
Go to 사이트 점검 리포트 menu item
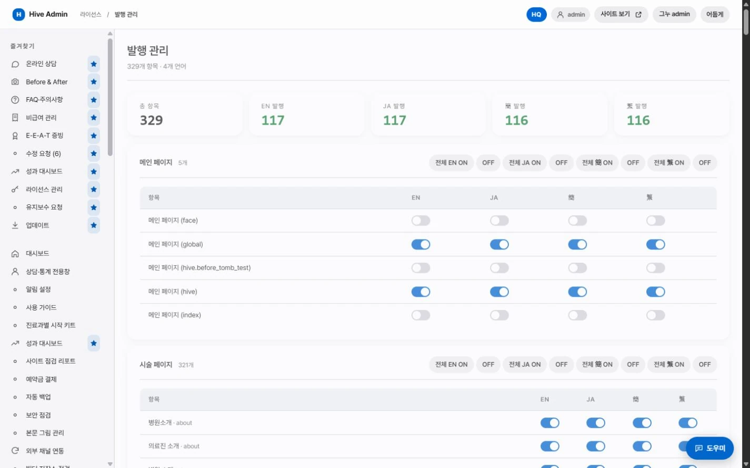tap(51, 361)
